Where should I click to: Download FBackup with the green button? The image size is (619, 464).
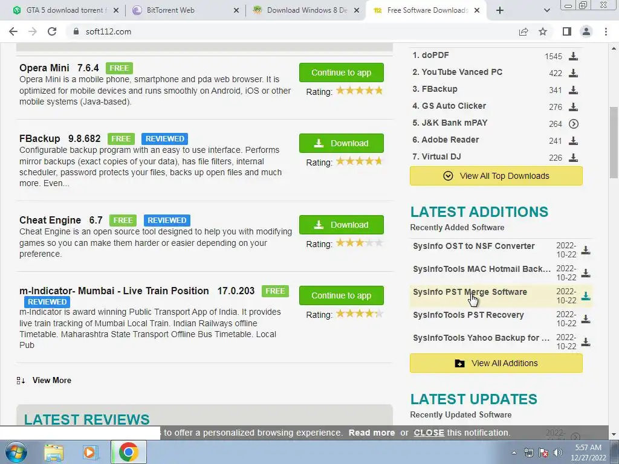[x=342, y=143]
